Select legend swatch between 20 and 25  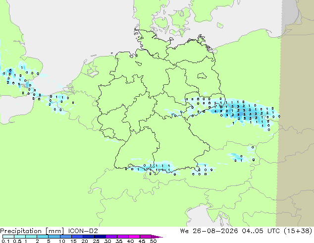(88, 237)
